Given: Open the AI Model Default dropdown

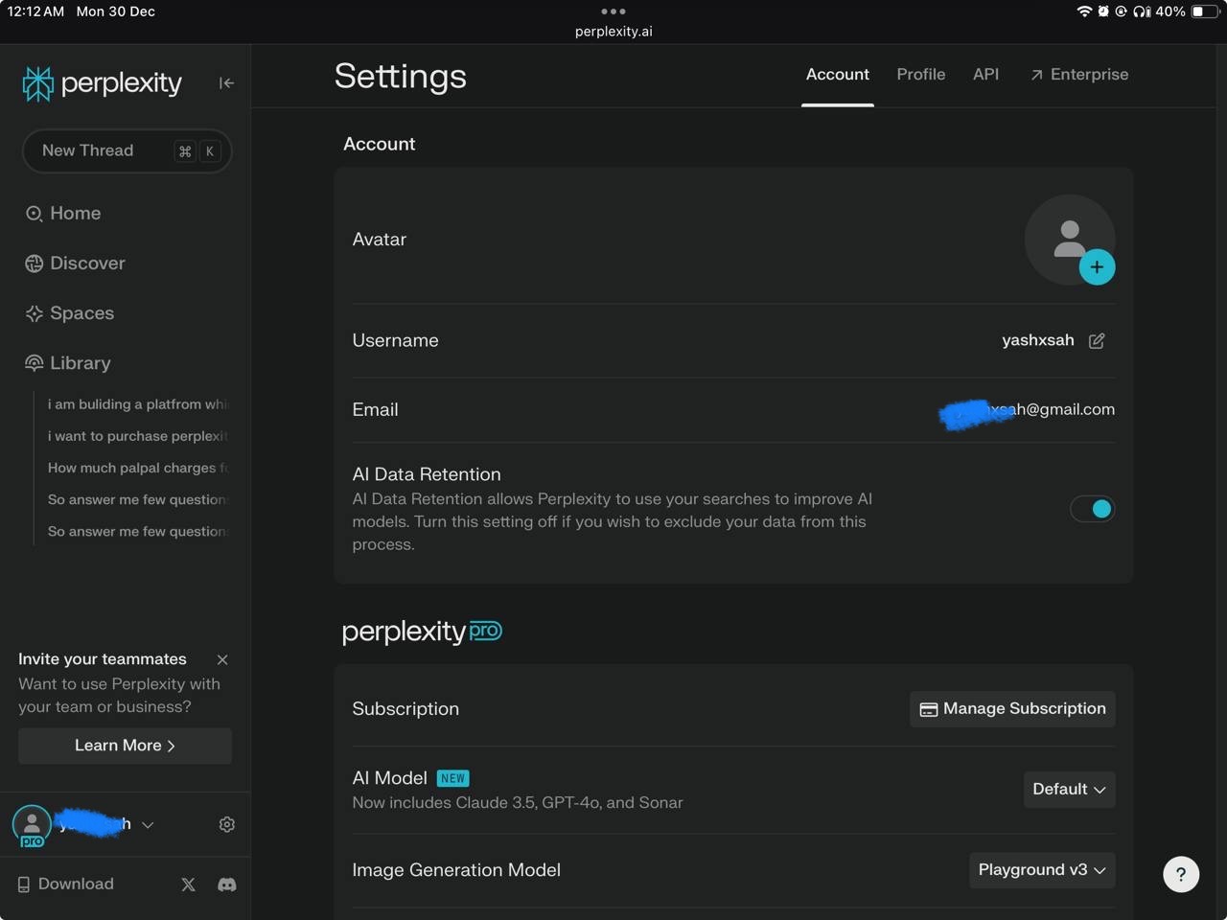Looking at the screenshot, I should [1069, 790].
